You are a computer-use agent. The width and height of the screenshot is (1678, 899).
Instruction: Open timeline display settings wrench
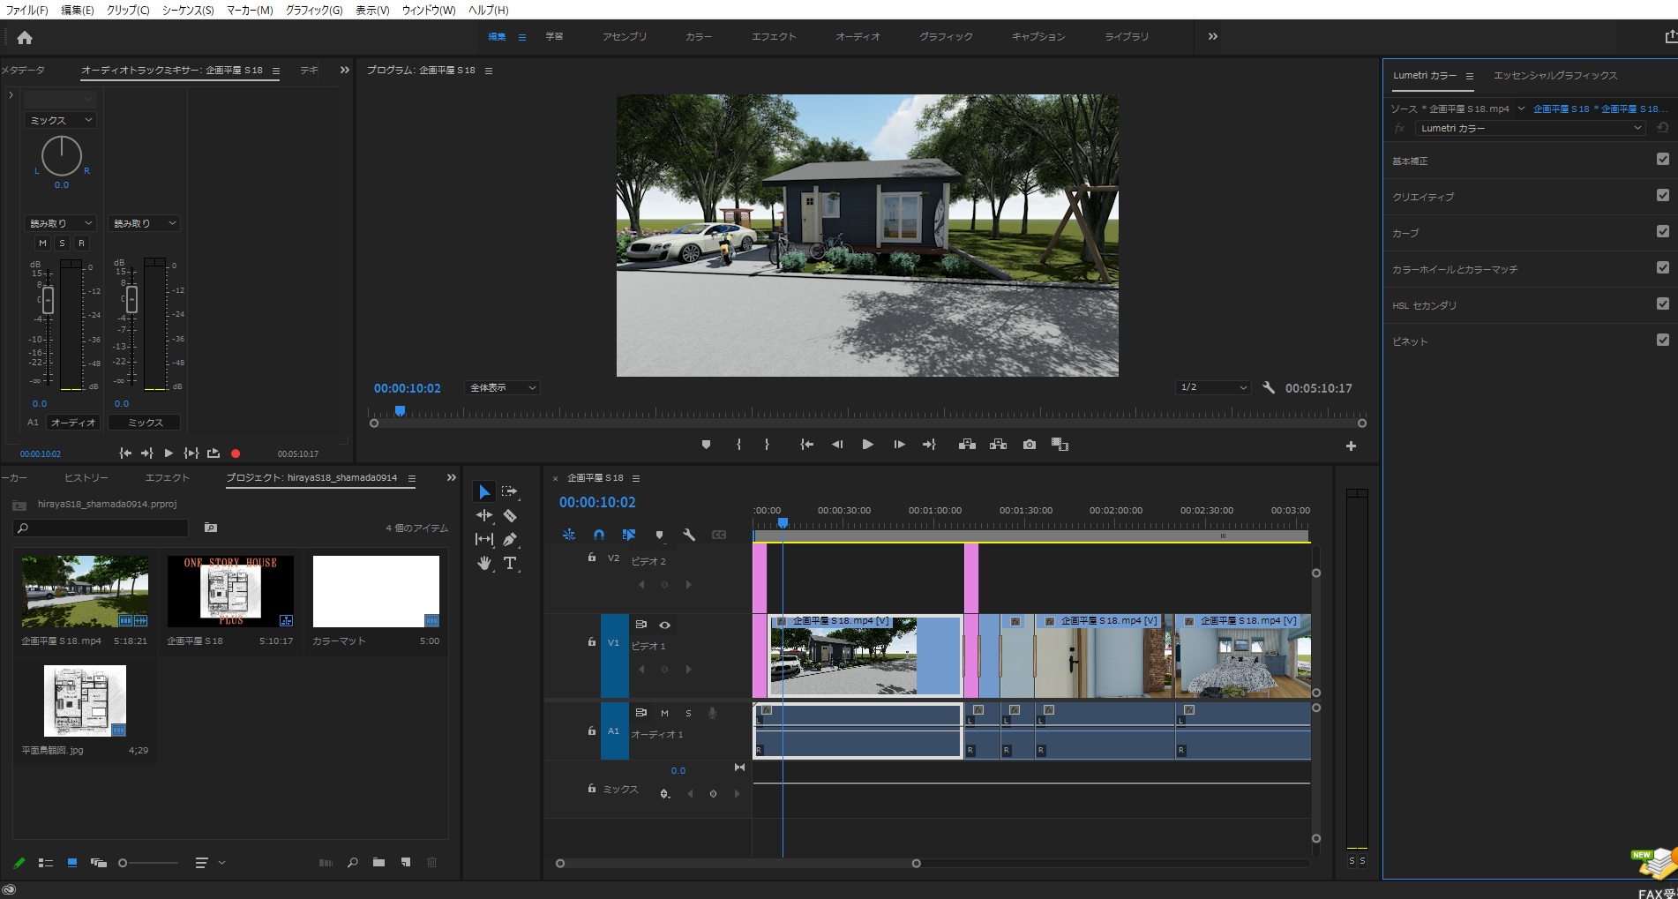689,535
